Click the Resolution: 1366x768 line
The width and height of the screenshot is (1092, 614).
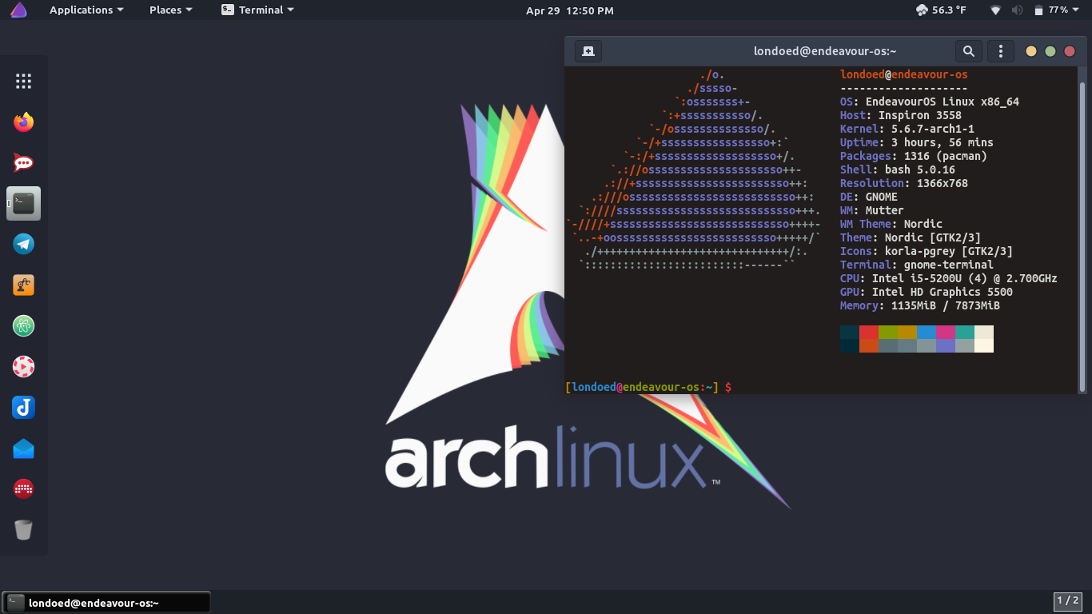pos(904,183)
